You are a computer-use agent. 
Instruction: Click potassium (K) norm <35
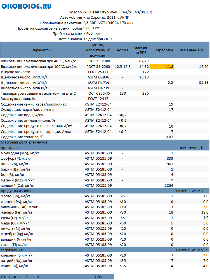123,266
